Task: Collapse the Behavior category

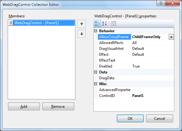Action: click(x=96, y=31)
